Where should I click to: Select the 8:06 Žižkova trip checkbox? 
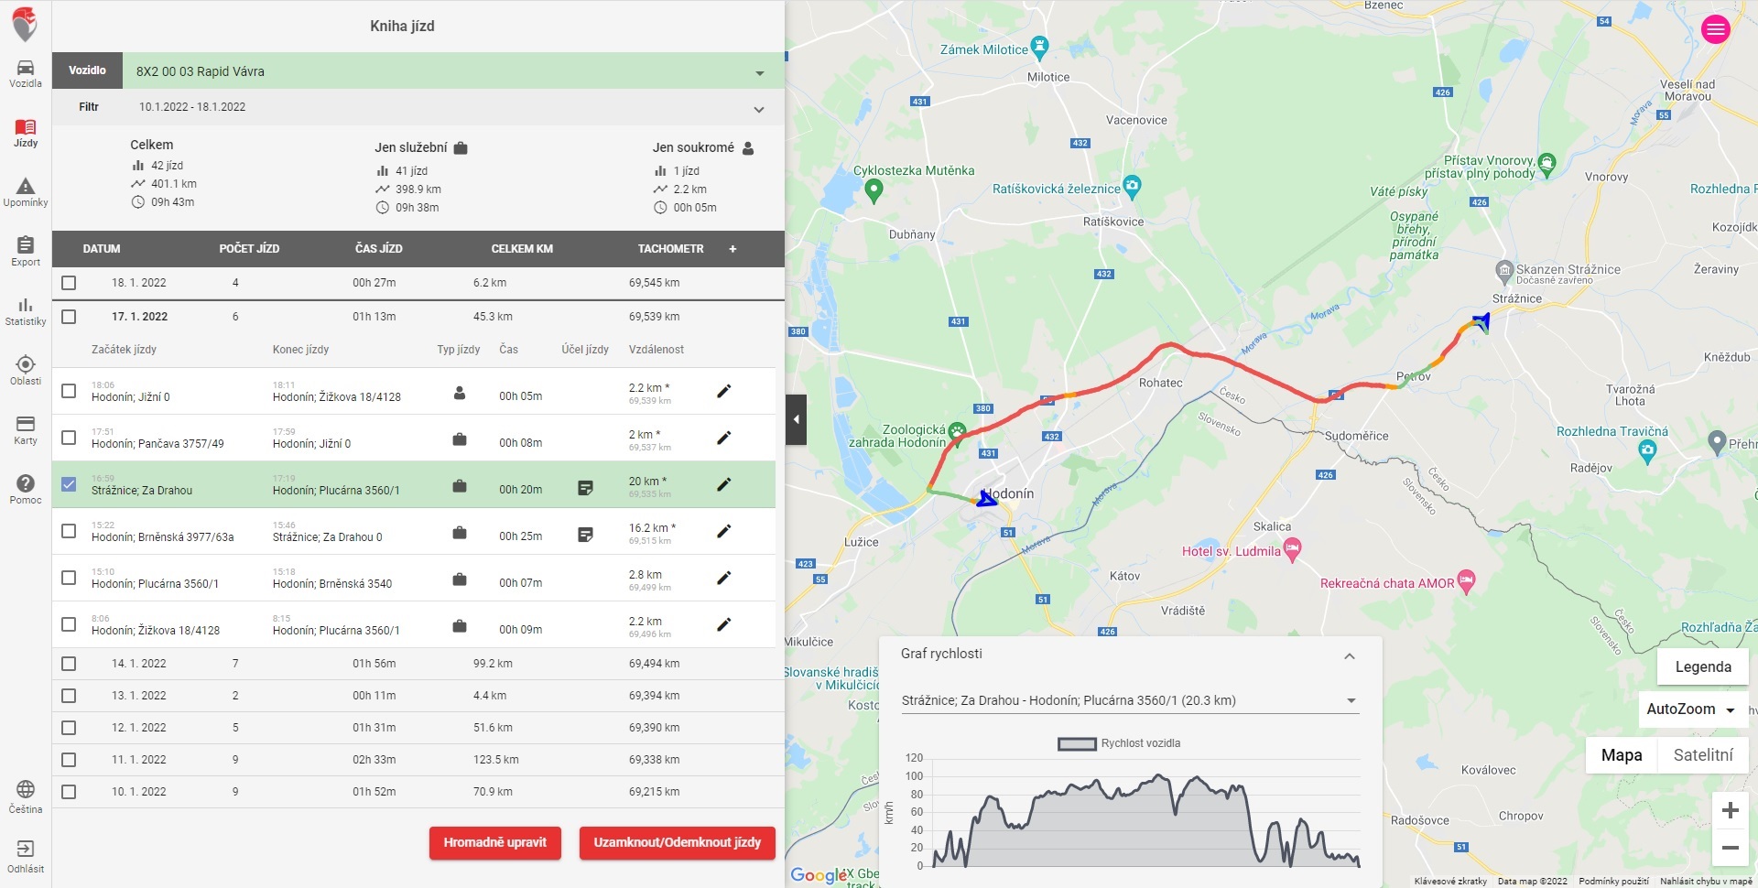point(69,624)
